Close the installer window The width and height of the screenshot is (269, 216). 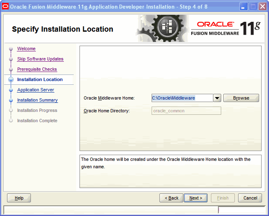(x=262, y=7)
